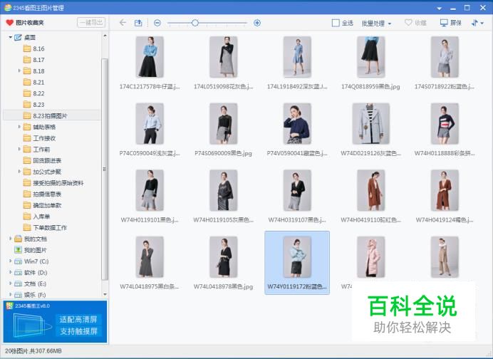Select the 8.23 folder
493x359 pixels.
point(34,105)
